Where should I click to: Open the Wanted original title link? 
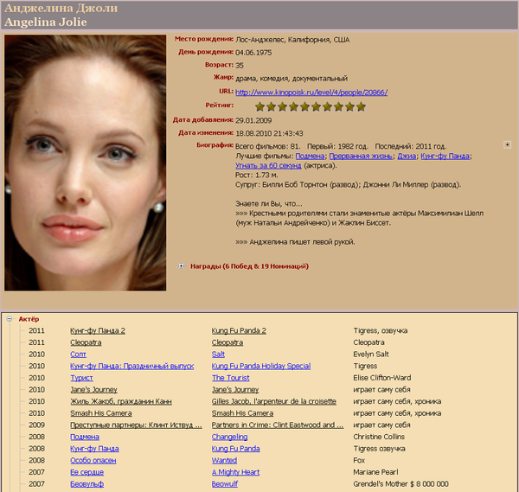coord(224,461)
